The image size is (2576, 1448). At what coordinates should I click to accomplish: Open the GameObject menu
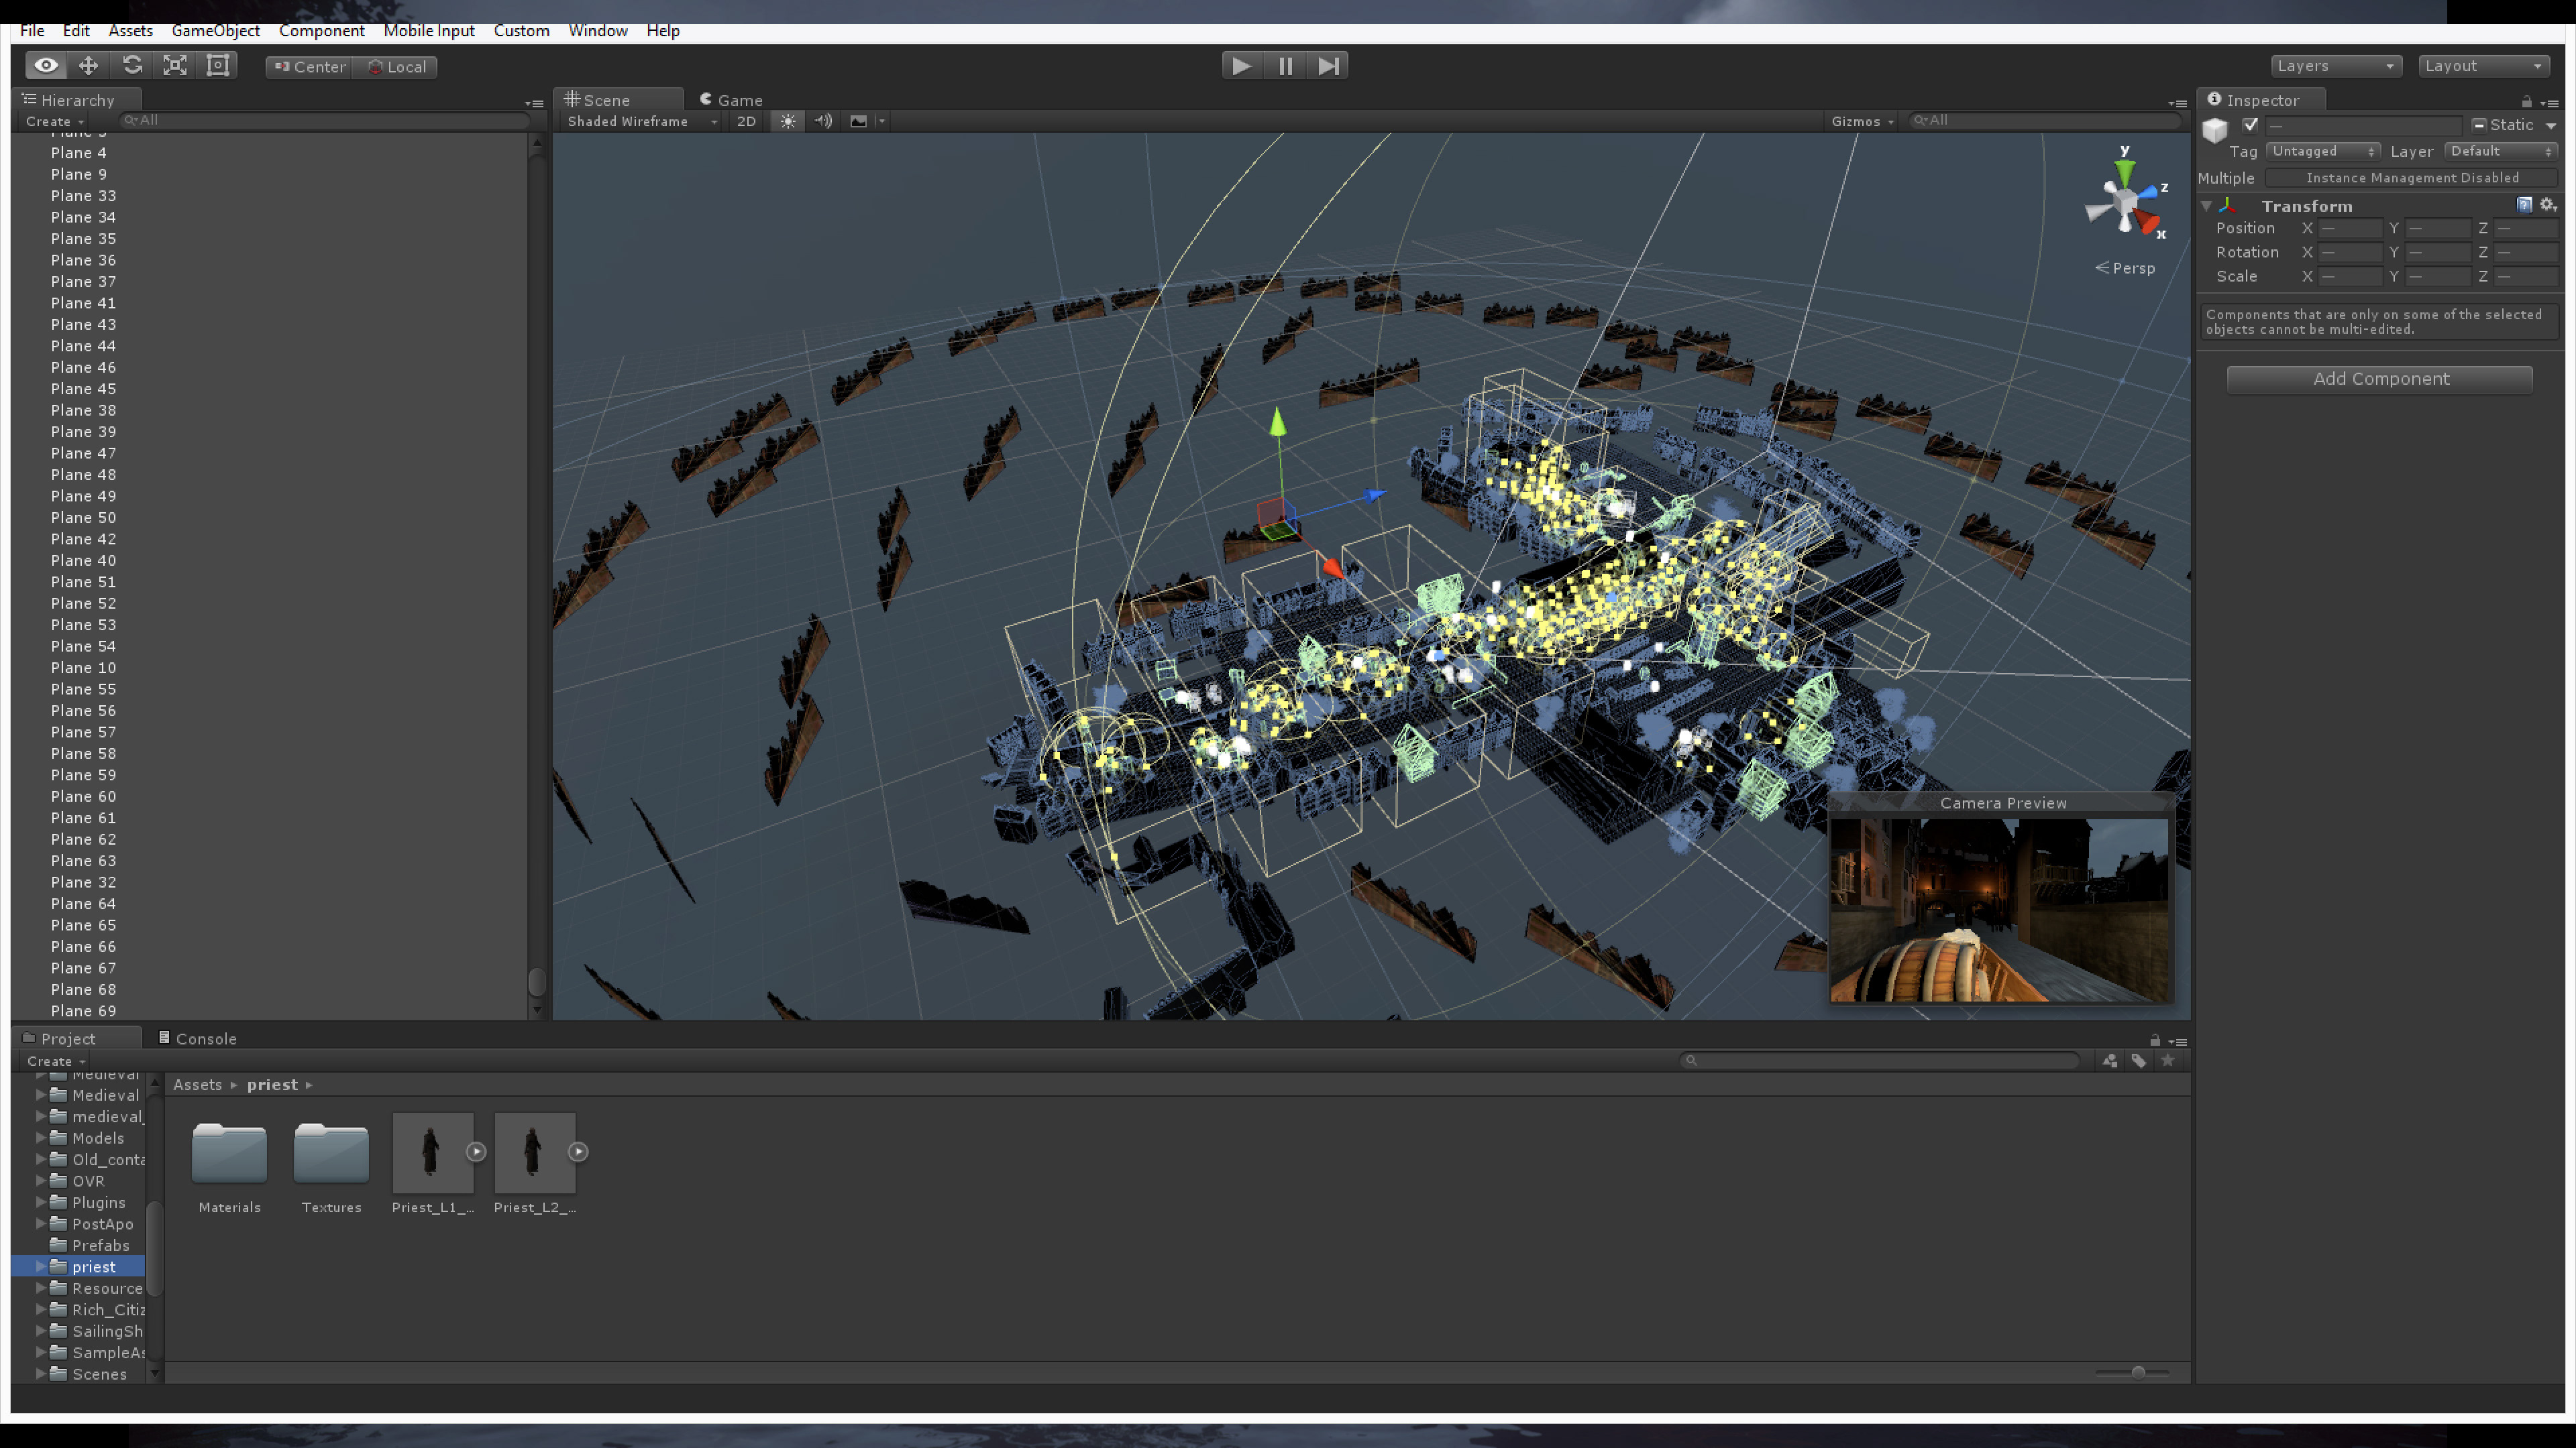pos(215,31)
